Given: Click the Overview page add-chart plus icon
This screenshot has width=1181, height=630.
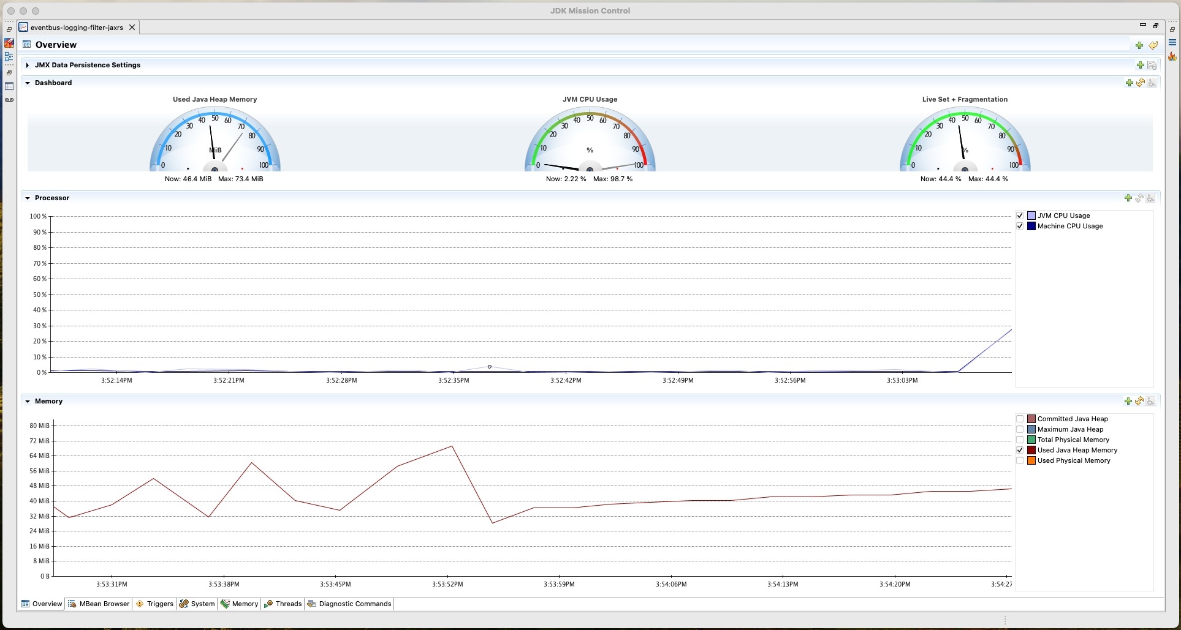Looking at the screenshot, I should tap(1139, 45).
